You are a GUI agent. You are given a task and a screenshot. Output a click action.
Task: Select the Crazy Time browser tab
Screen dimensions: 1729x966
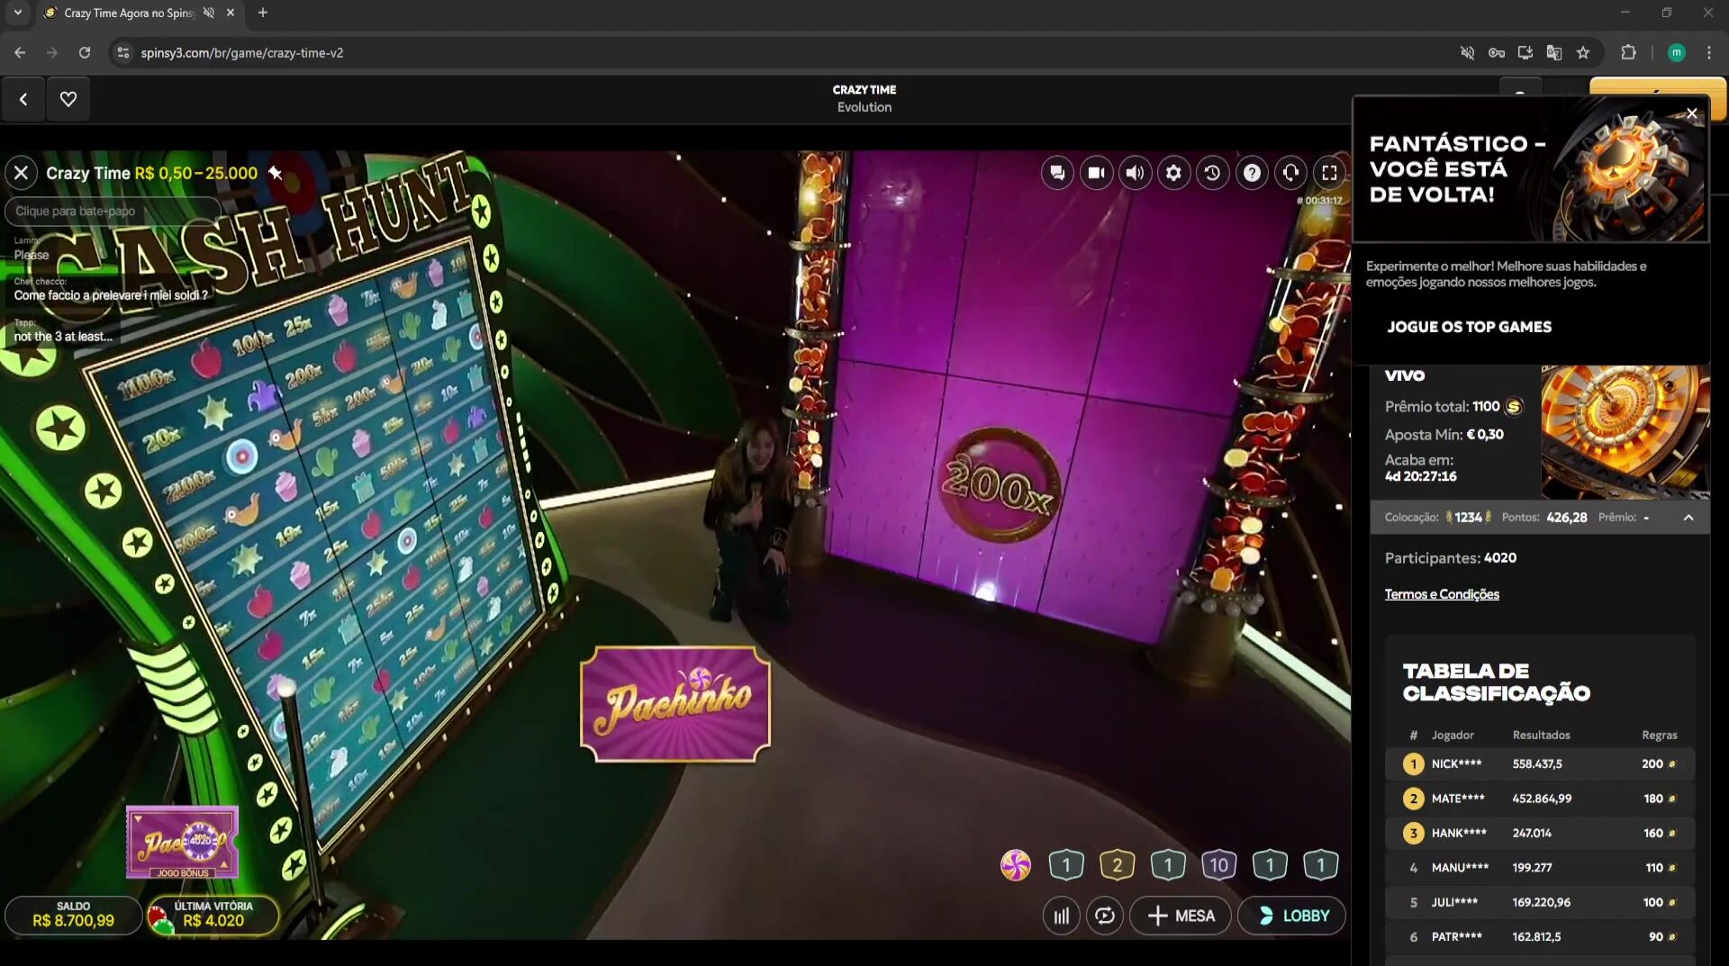pyautogui.click(x=140, y=13)
